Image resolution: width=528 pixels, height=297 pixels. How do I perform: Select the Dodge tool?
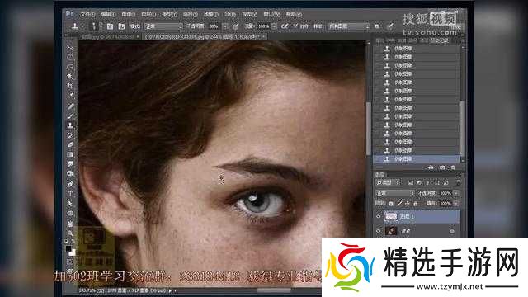[70, 174]
